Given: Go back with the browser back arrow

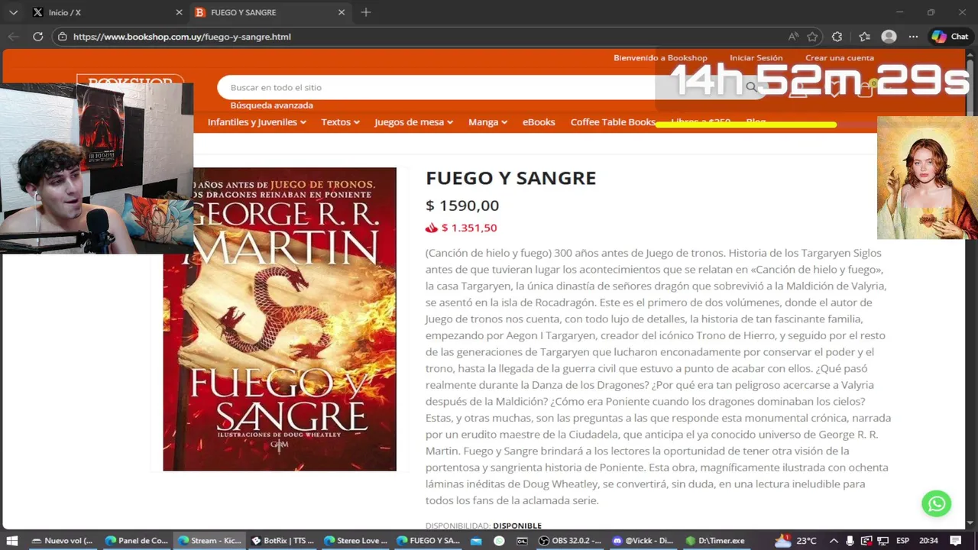Looking at the screenshot, I should coord(13,37).
